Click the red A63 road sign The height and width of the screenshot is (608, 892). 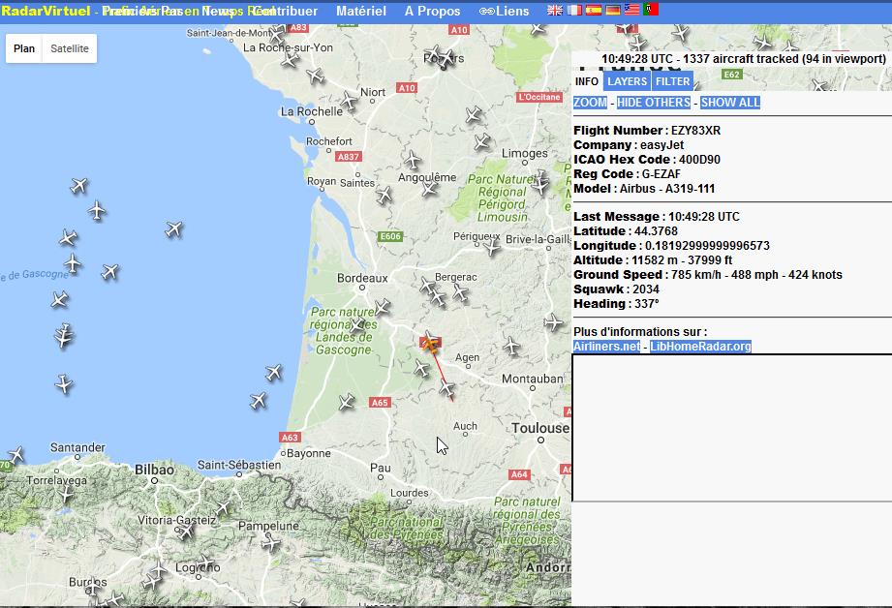click(x=290, y=438)
